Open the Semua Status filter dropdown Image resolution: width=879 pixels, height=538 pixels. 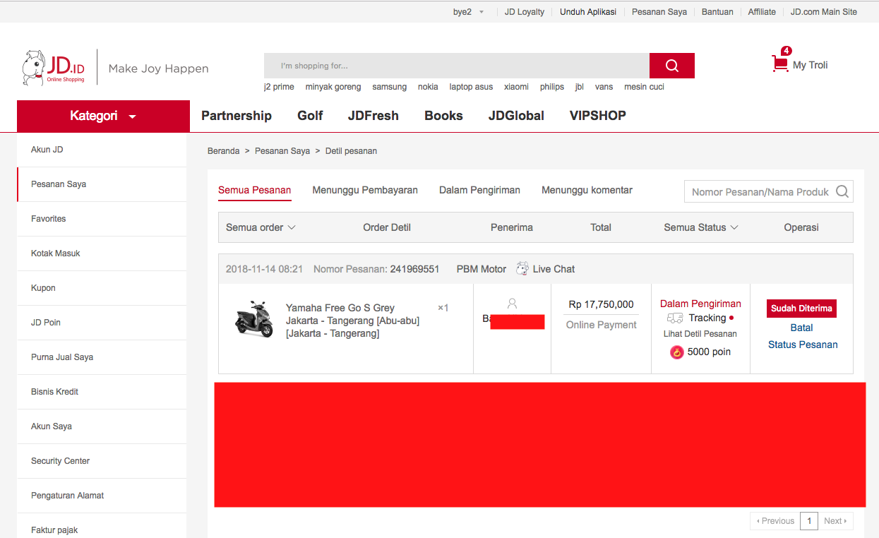(x=701, y=227)
